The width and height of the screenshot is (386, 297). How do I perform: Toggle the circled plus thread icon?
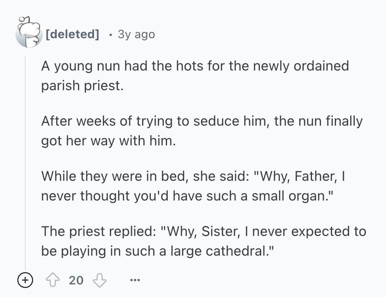(25, 280)
